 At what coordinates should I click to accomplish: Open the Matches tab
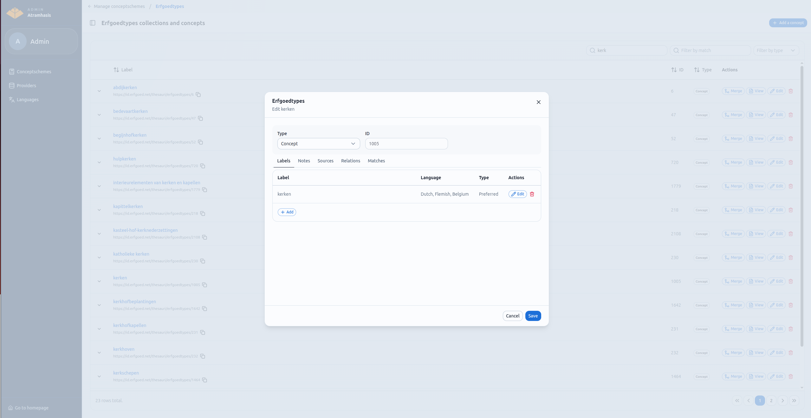(376, 161)
